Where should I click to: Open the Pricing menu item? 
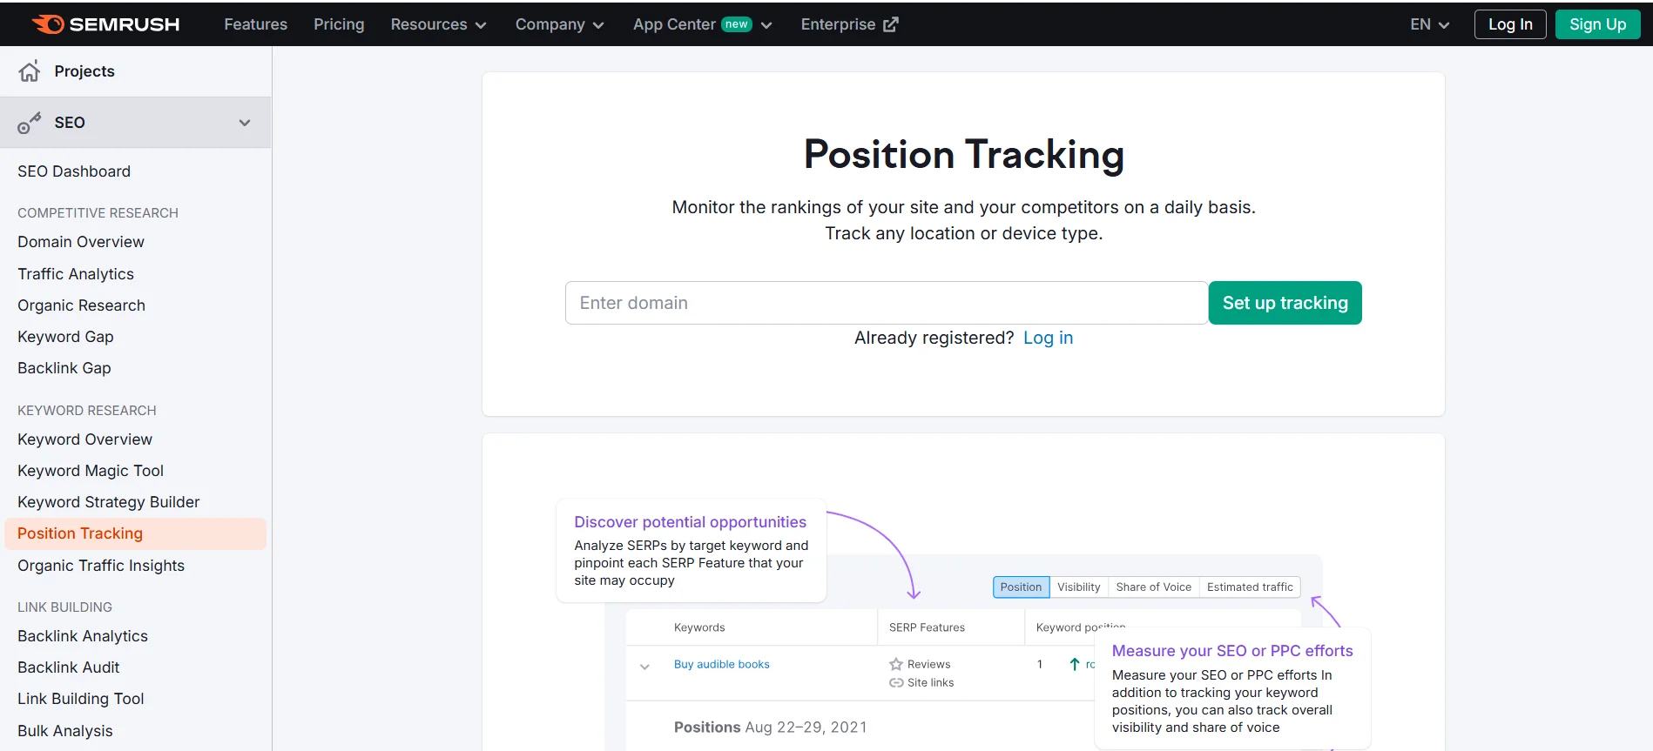(339, 24)
